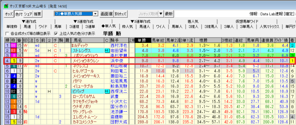Click the arrow next to JVオッズ取得
This screenshot has height=125, width=296.
[161, 14]
